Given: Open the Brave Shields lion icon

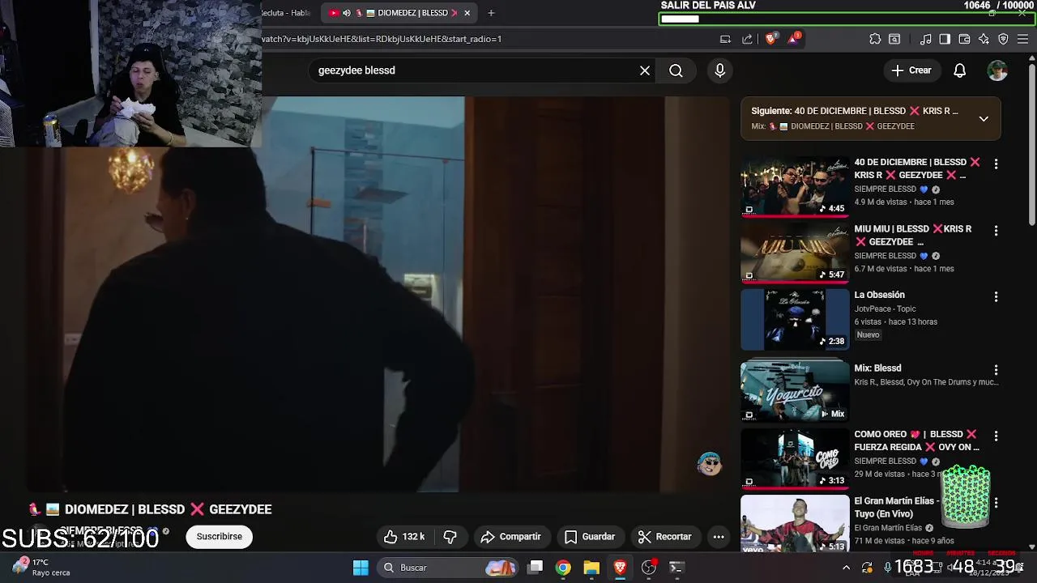Looking at the screenshot, I should click(x=770, y=38).
